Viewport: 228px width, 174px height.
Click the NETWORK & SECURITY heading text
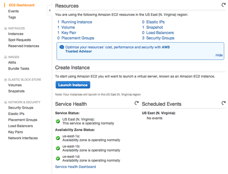tap(24, 102)
